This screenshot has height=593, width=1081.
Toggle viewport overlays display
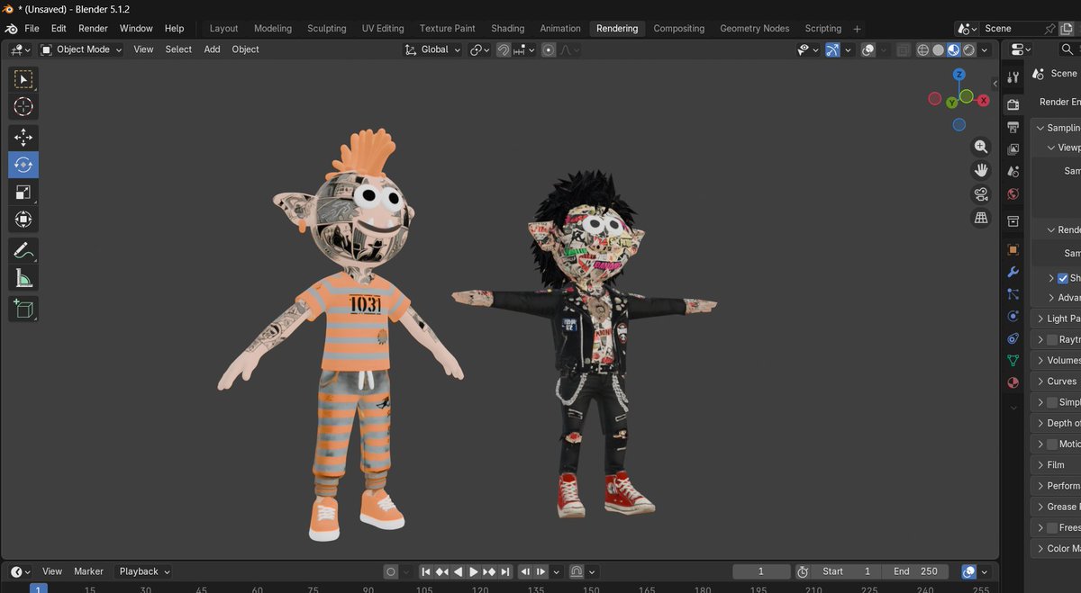pos(868,49)
